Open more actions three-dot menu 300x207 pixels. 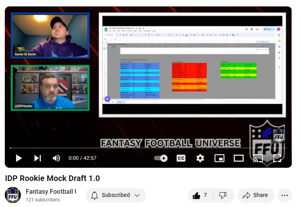click(x=285, y=195)
